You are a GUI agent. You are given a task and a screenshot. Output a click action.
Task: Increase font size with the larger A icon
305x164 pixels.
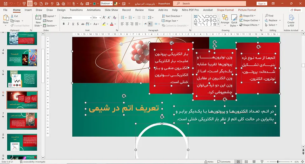click(x=104, y=17)
